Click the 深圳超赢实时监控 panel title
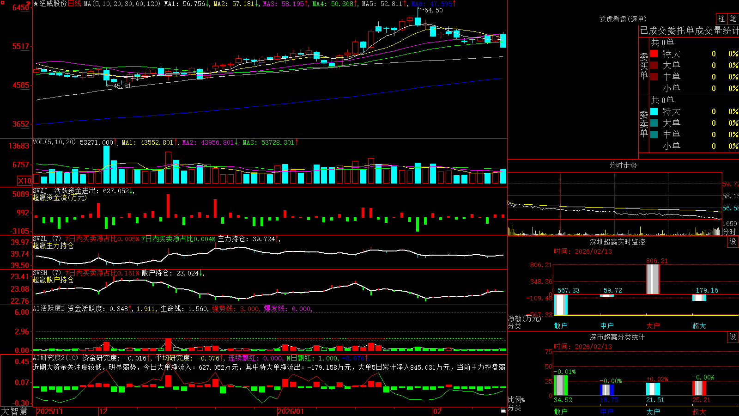Viewport: 739px width, 416px height. pos(618,242)
